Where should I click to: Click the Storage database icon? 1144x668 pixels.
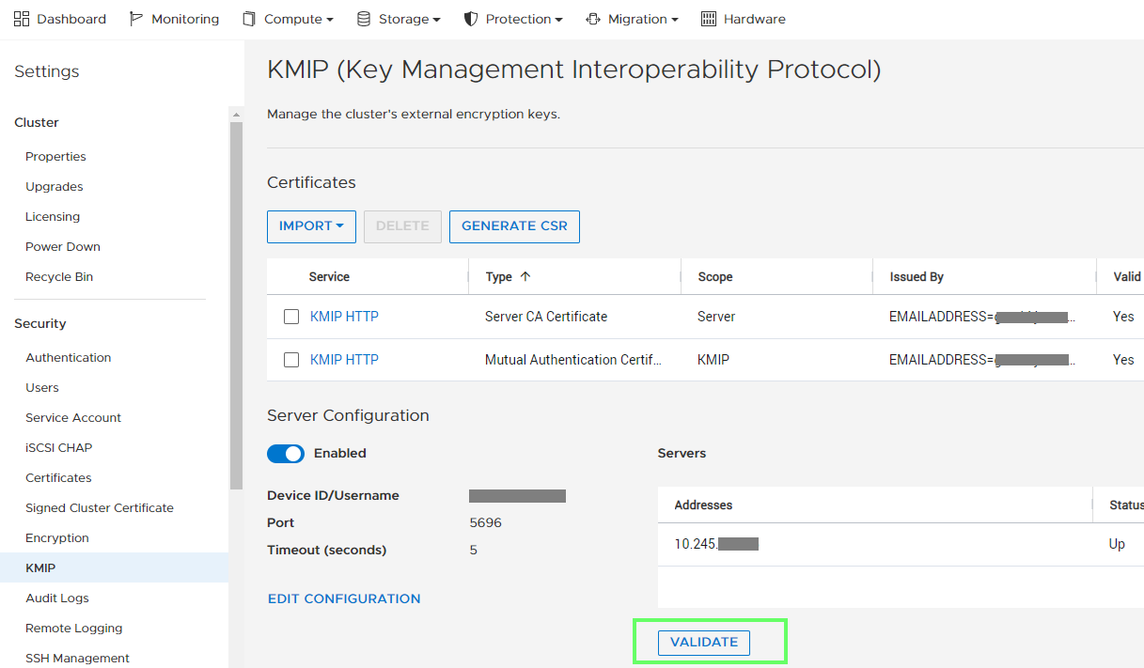(x=364, y=19)
